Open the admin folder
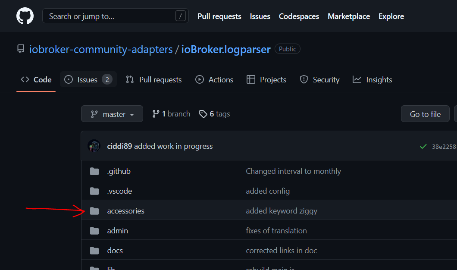 pos(117,231)
